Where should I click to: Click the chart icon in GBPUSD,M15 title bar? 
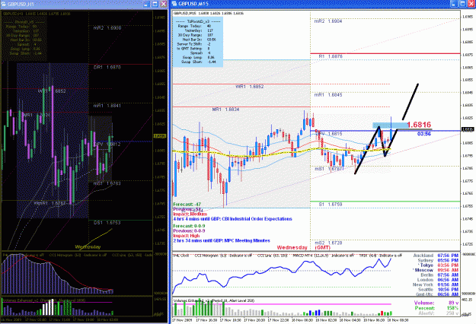point(174,4)
